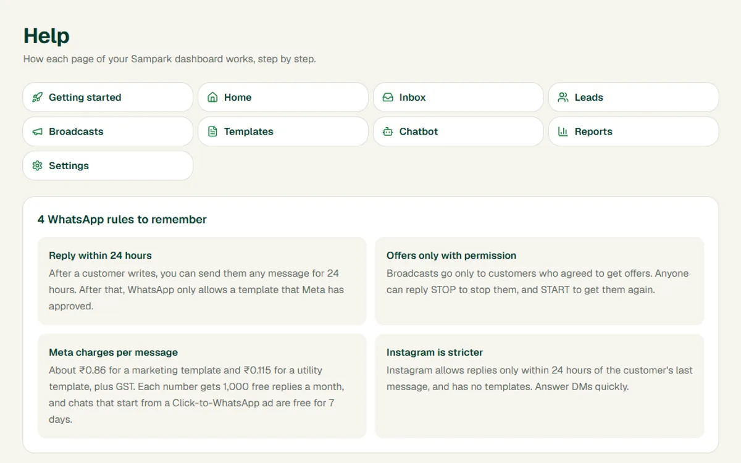Click the 'Instagram is stricter' rule title
Viewport: 741px width, 463px height.
[435, 352]
